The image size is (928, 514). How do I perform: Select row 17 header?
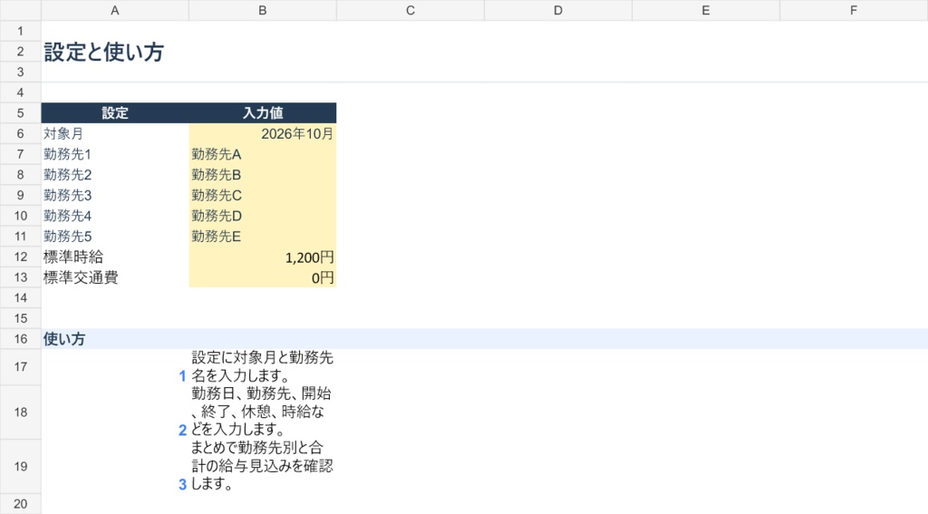click(20, 367)
